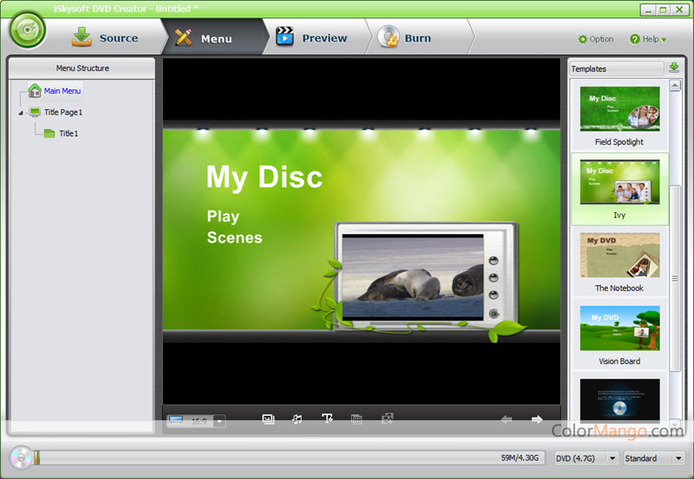The height and width of the screenshot is (479, 694).
Task: Choose the Ivy template thumbnail
Action: coord(619,182)
